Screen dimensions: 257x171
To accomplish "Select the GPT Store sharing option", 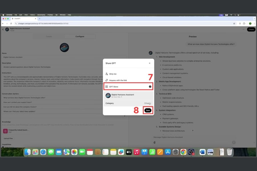I will point(128,86).
